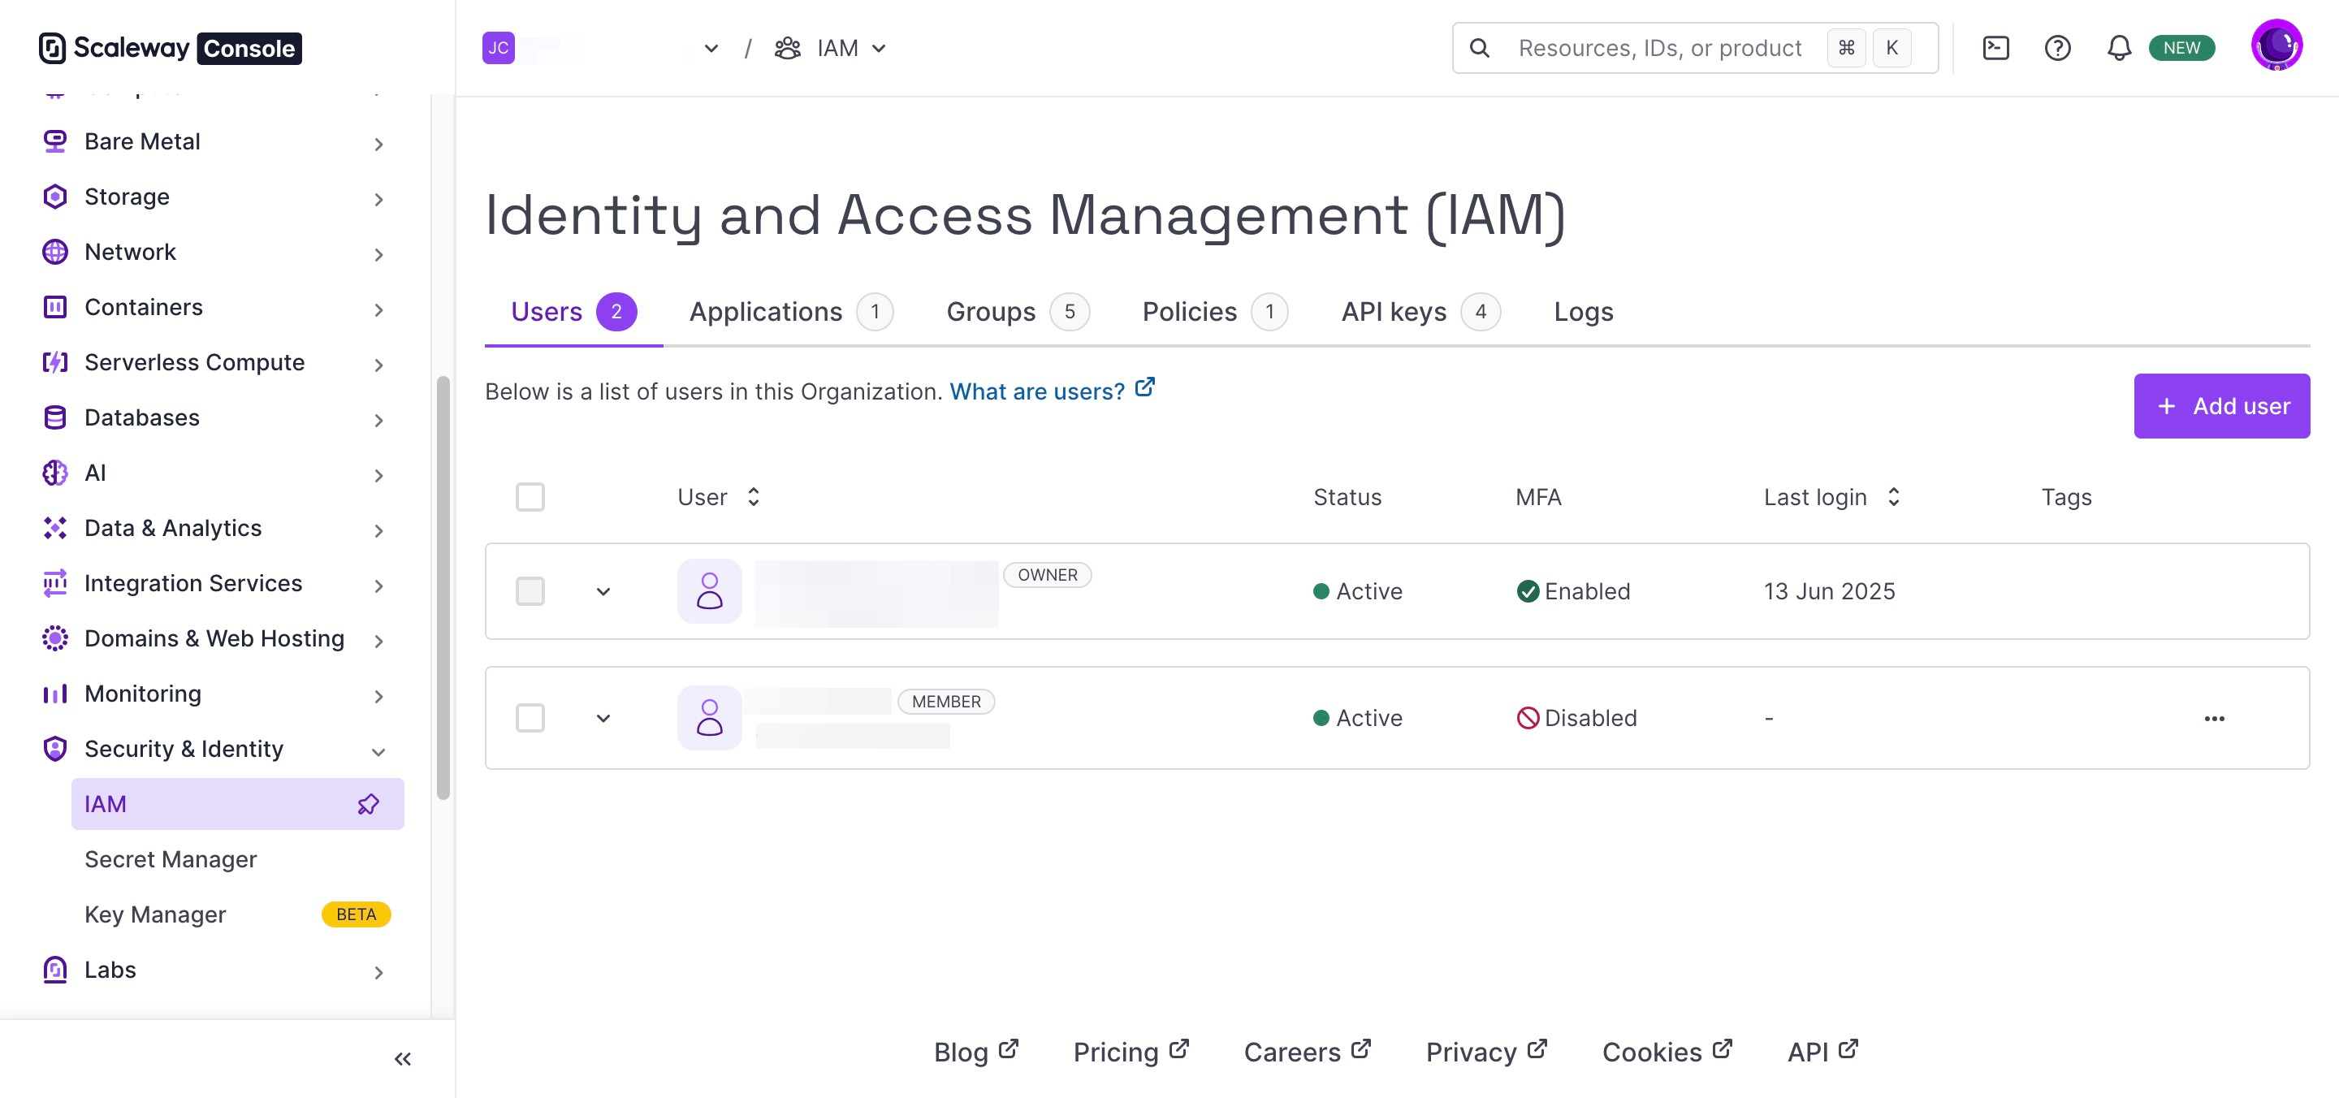
Task: Toggle the member row checkbox
Action: (x=530, y=719)
